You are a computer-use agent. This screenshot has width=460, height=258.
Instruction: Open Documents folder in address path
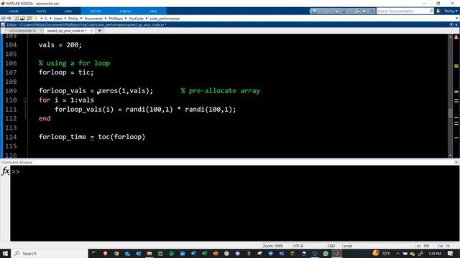click(x=93, y=19)
